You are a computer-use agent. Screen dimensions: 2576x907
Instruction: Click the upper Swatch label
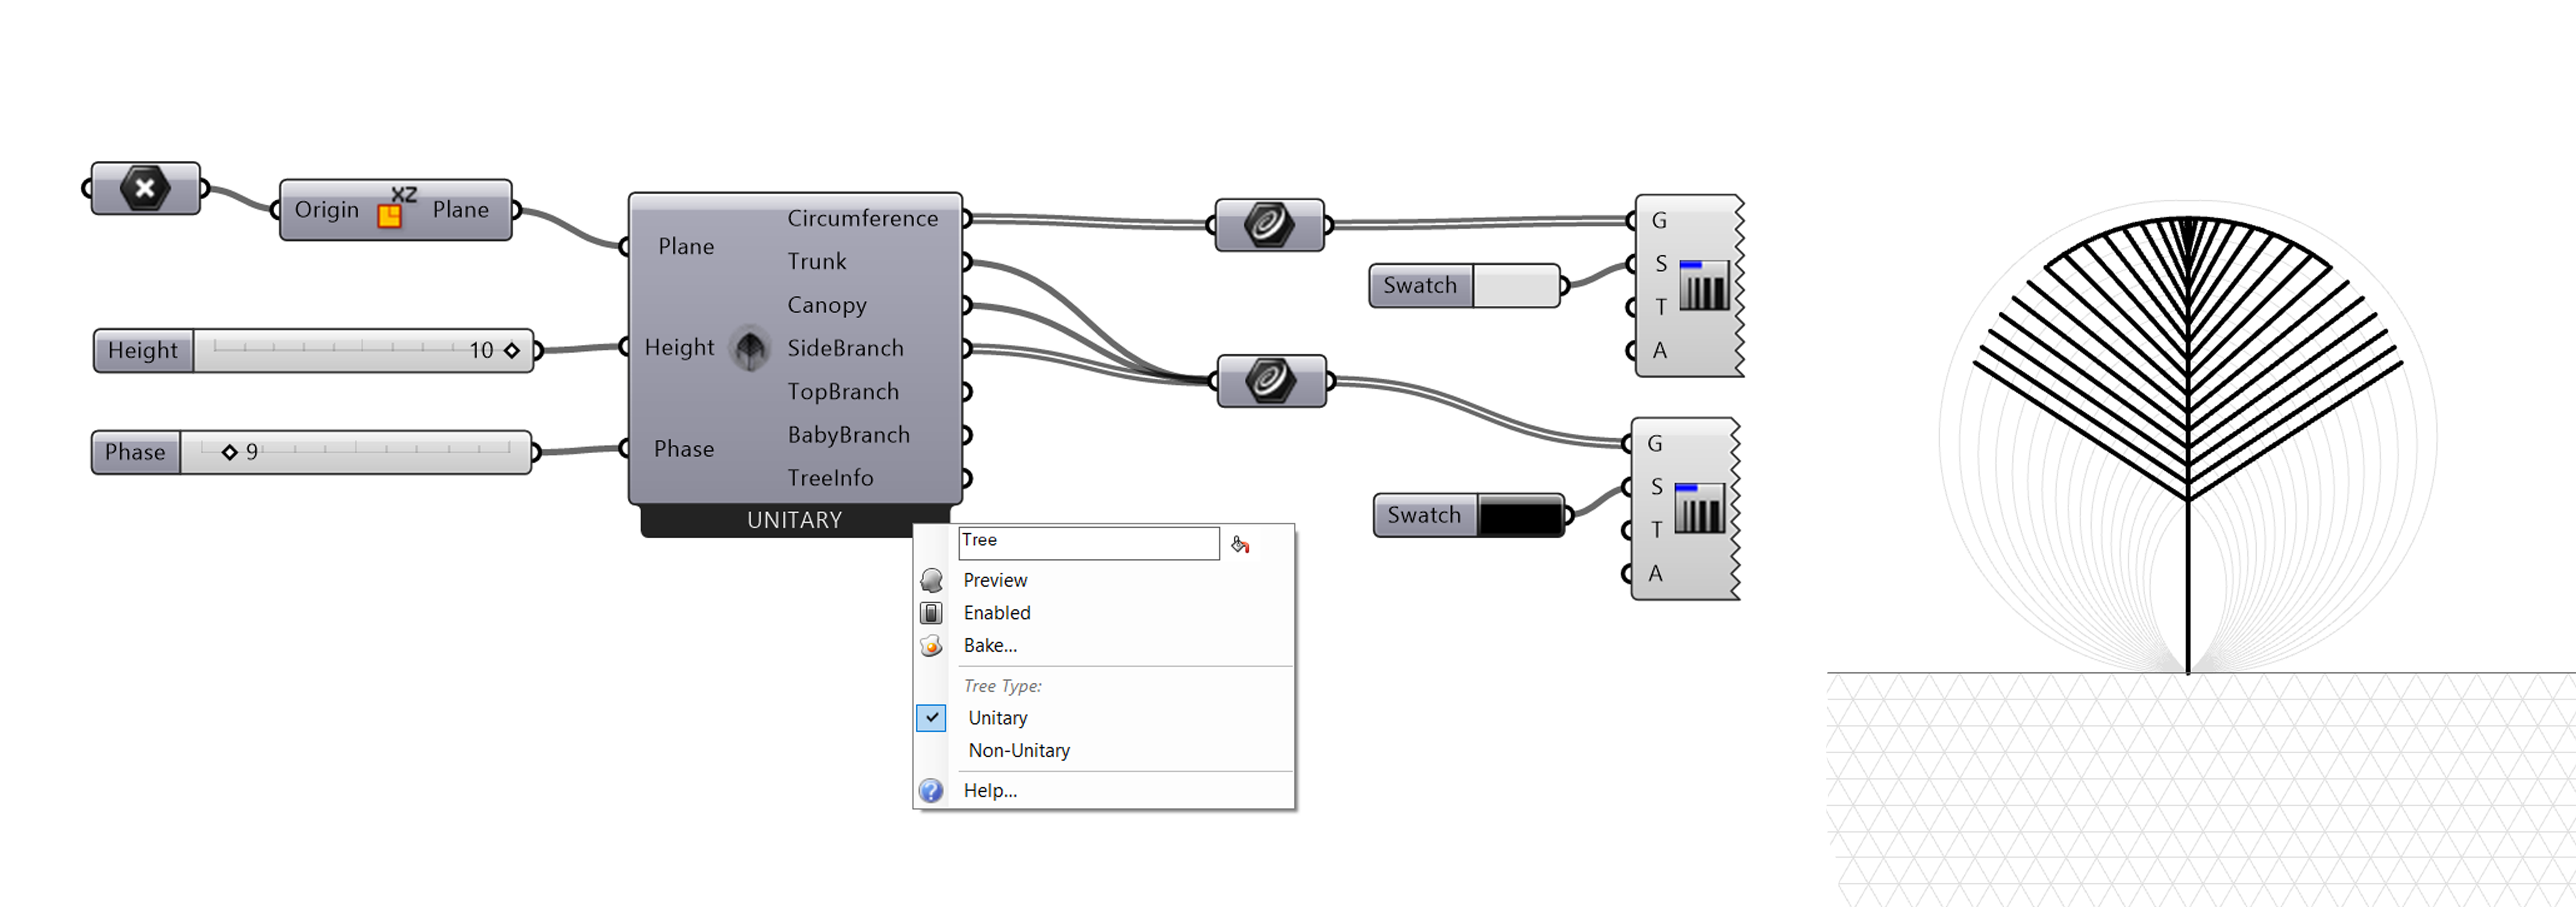coord(1420,286)
